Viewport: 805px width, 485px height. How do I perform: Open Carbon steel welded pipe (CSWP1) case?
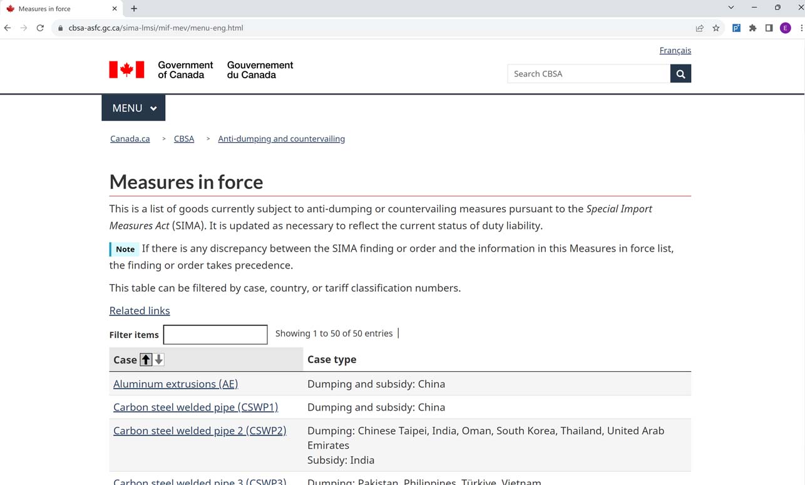(x=195, y=407)
